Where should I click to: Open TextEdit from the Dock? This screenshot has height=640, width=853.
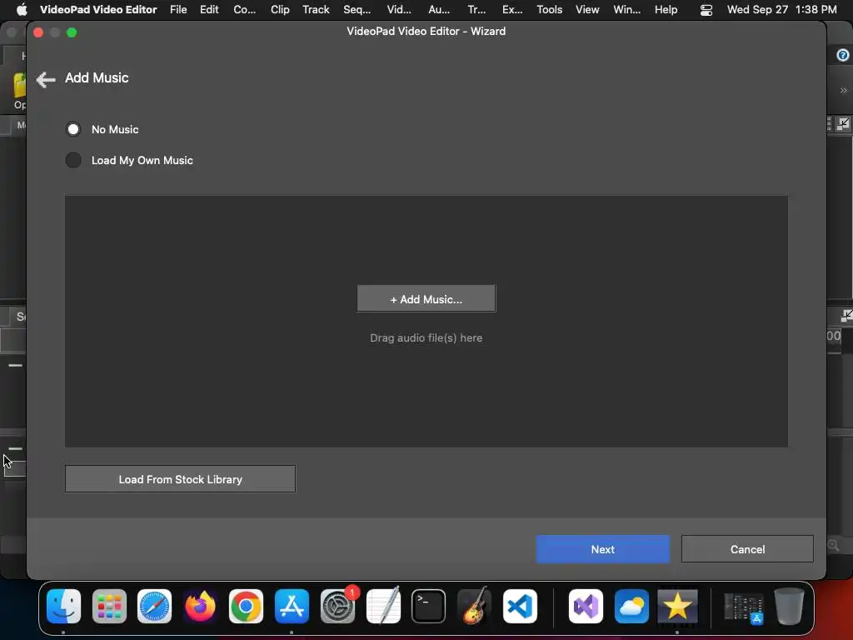[x=383, y=606]
